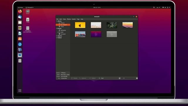Launch Thunderbird mail from the dock
The image size is (188, 106).
coord(20,17)
